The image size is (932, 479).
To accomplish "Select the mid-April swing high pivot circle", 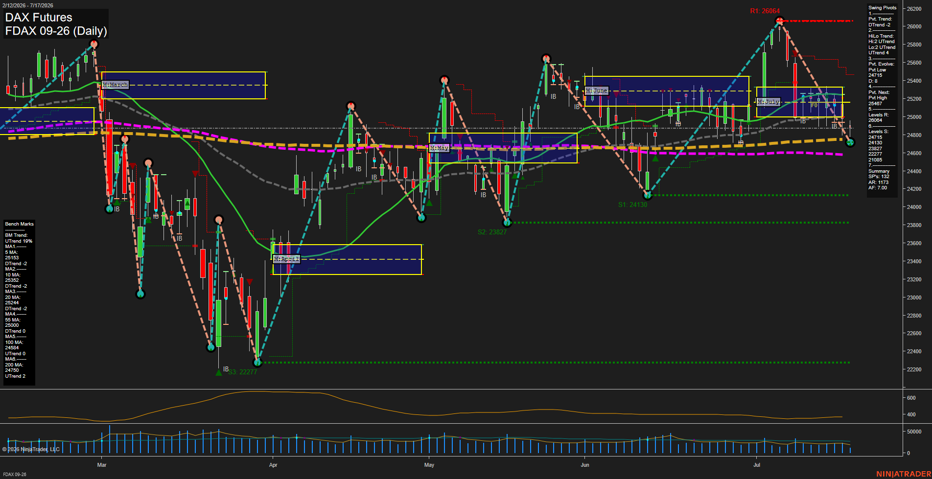I will pyautogui.click(x=350, y=106).
